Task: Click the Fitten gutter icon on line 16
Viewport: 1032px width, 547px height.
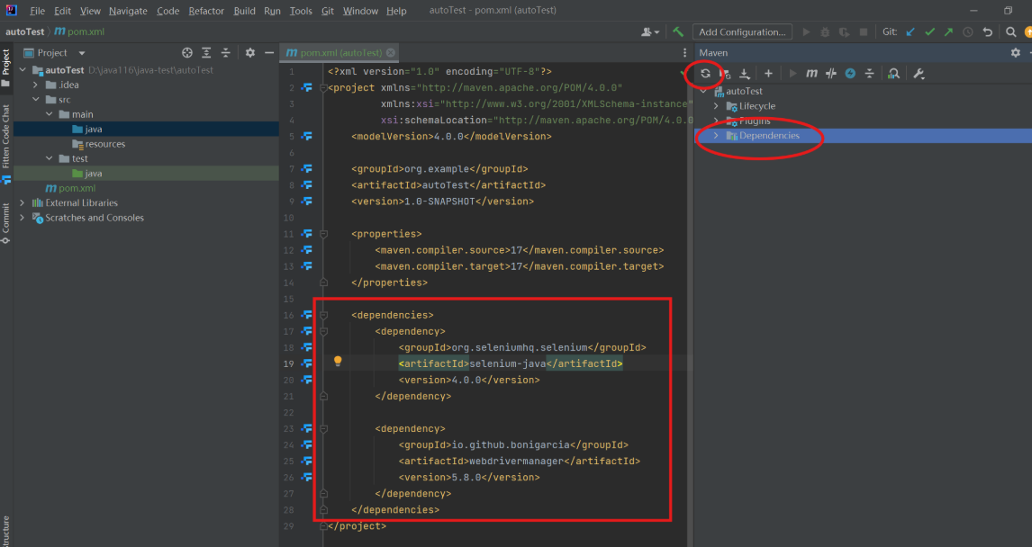Action: coord(307,315)
